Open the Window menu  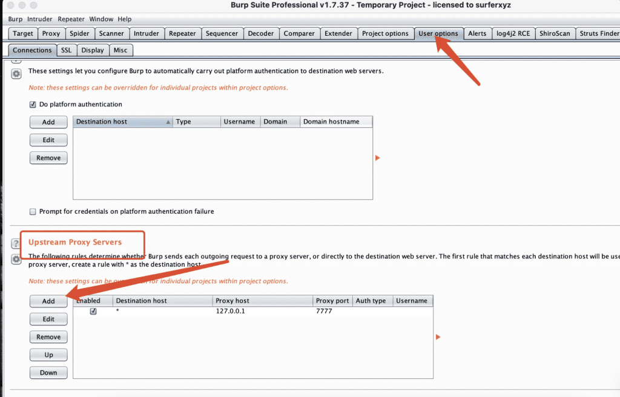point(101,19)
